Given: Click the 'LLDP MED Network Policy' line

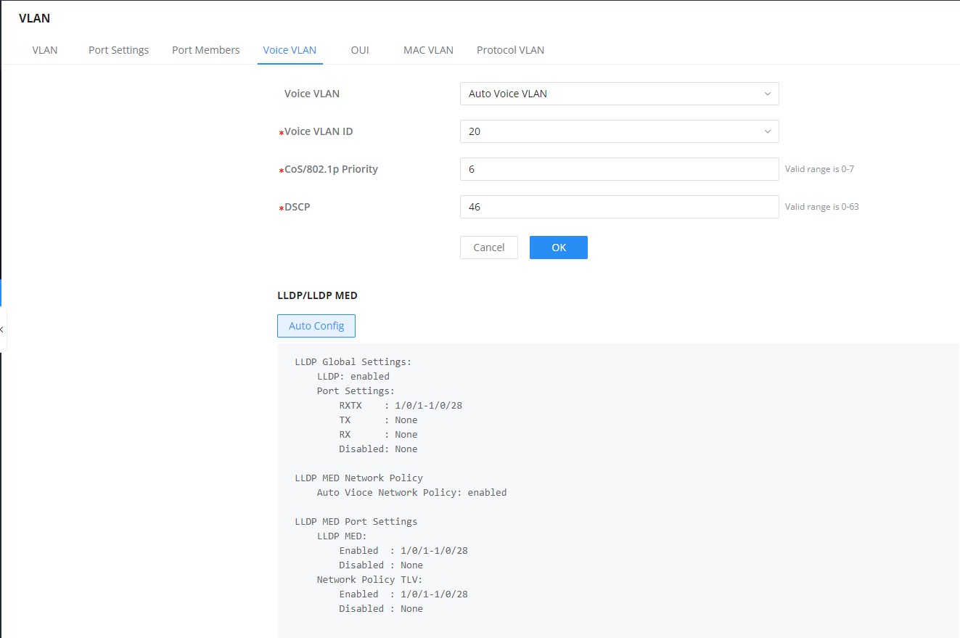Looking at the screenshot, I should 359,478.
